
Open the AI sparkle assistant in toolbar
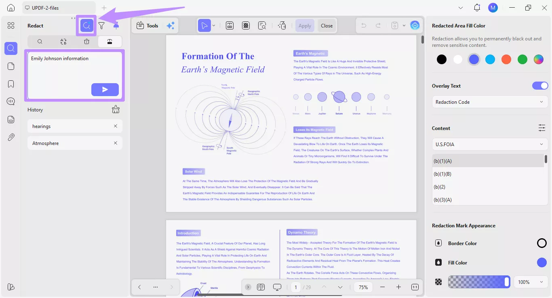pos(171,25)
